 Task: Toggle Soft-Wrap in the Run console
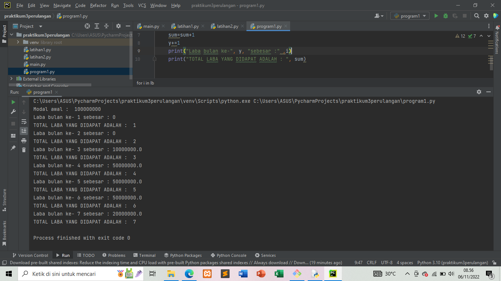tap(24, 122)
